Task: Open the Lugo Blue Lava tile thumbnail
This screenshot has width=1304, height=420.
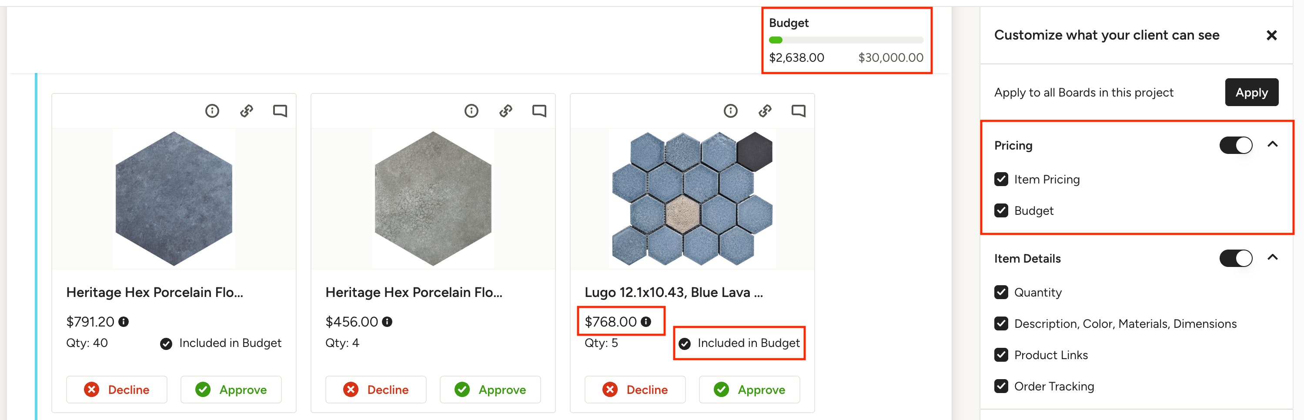Action: [692, 198]
